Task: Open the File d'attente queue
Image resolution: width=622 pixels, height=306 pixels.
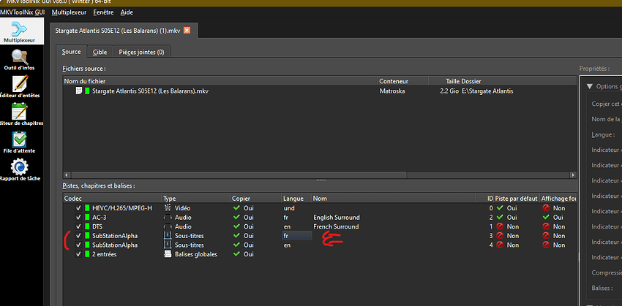Action: pos(19,142)
